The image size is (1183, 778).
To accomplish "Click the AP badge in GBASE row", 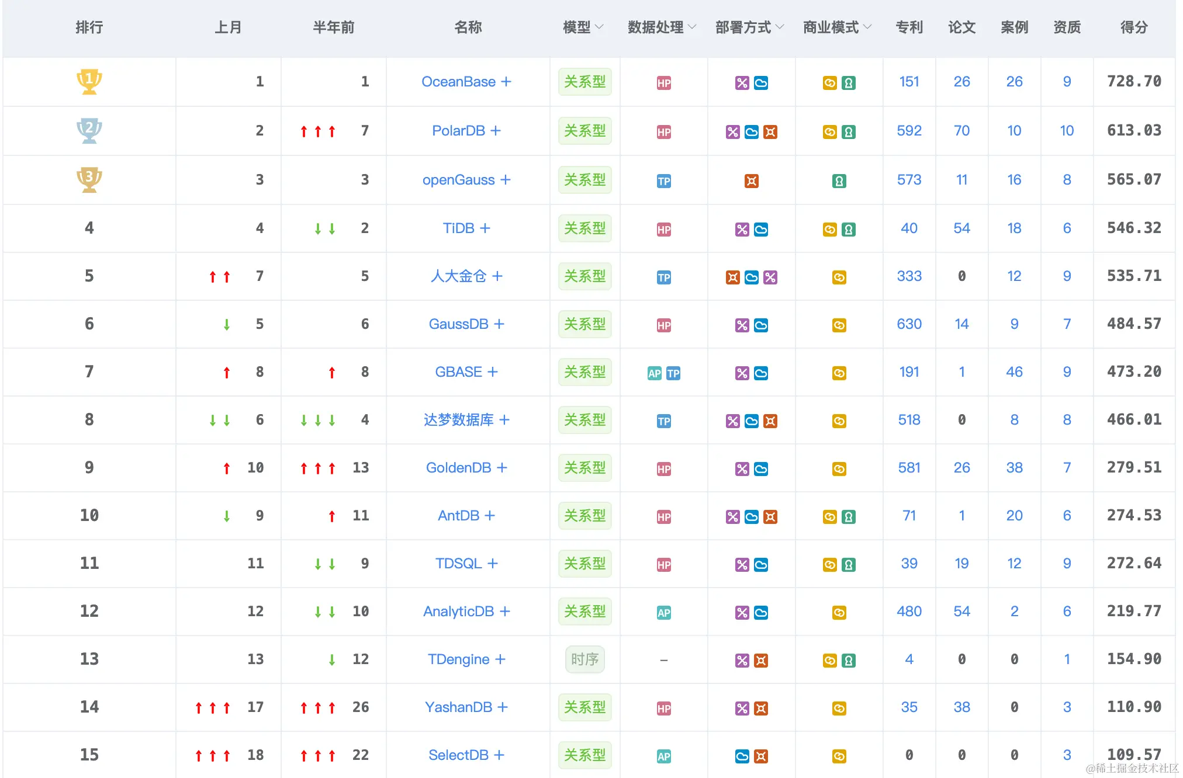I will pos(654,373).
